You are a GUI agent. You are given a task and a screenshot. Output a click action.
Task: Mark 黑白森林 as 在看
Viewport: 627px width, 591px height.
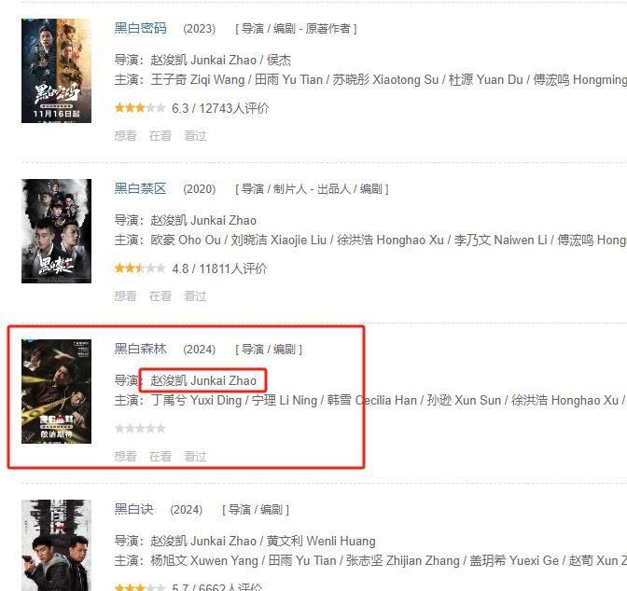160,457
